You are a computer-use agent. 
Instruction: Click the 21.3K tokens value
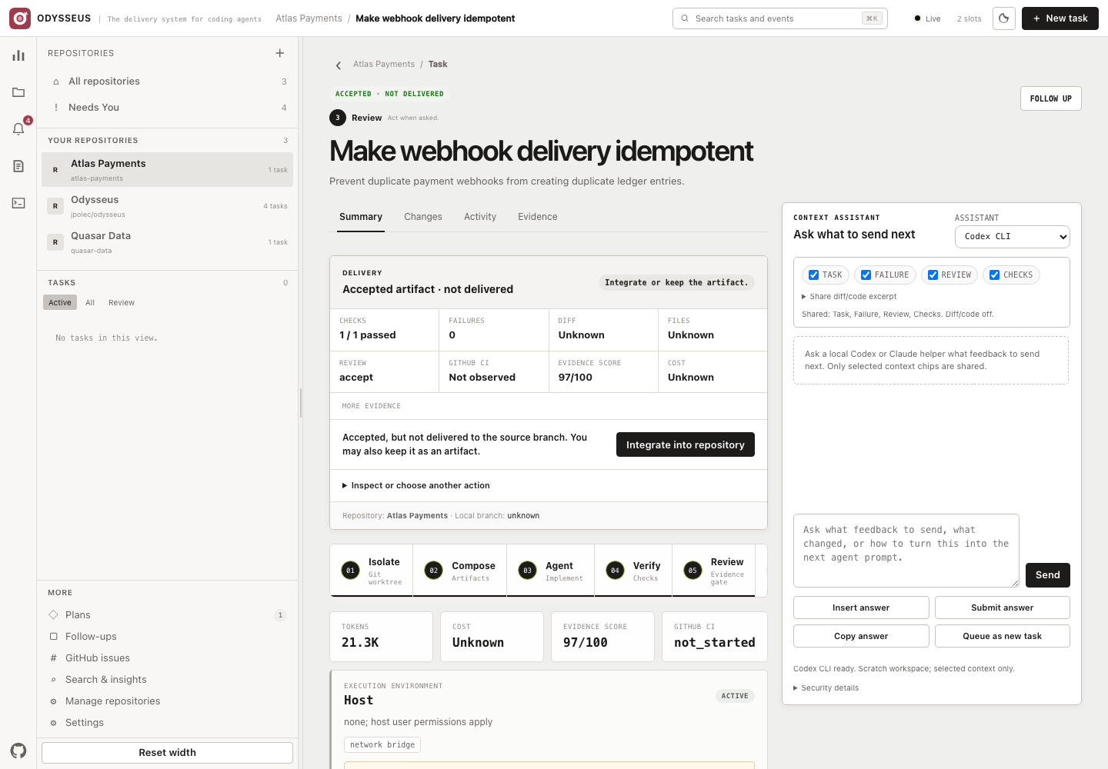click(360, 643)
